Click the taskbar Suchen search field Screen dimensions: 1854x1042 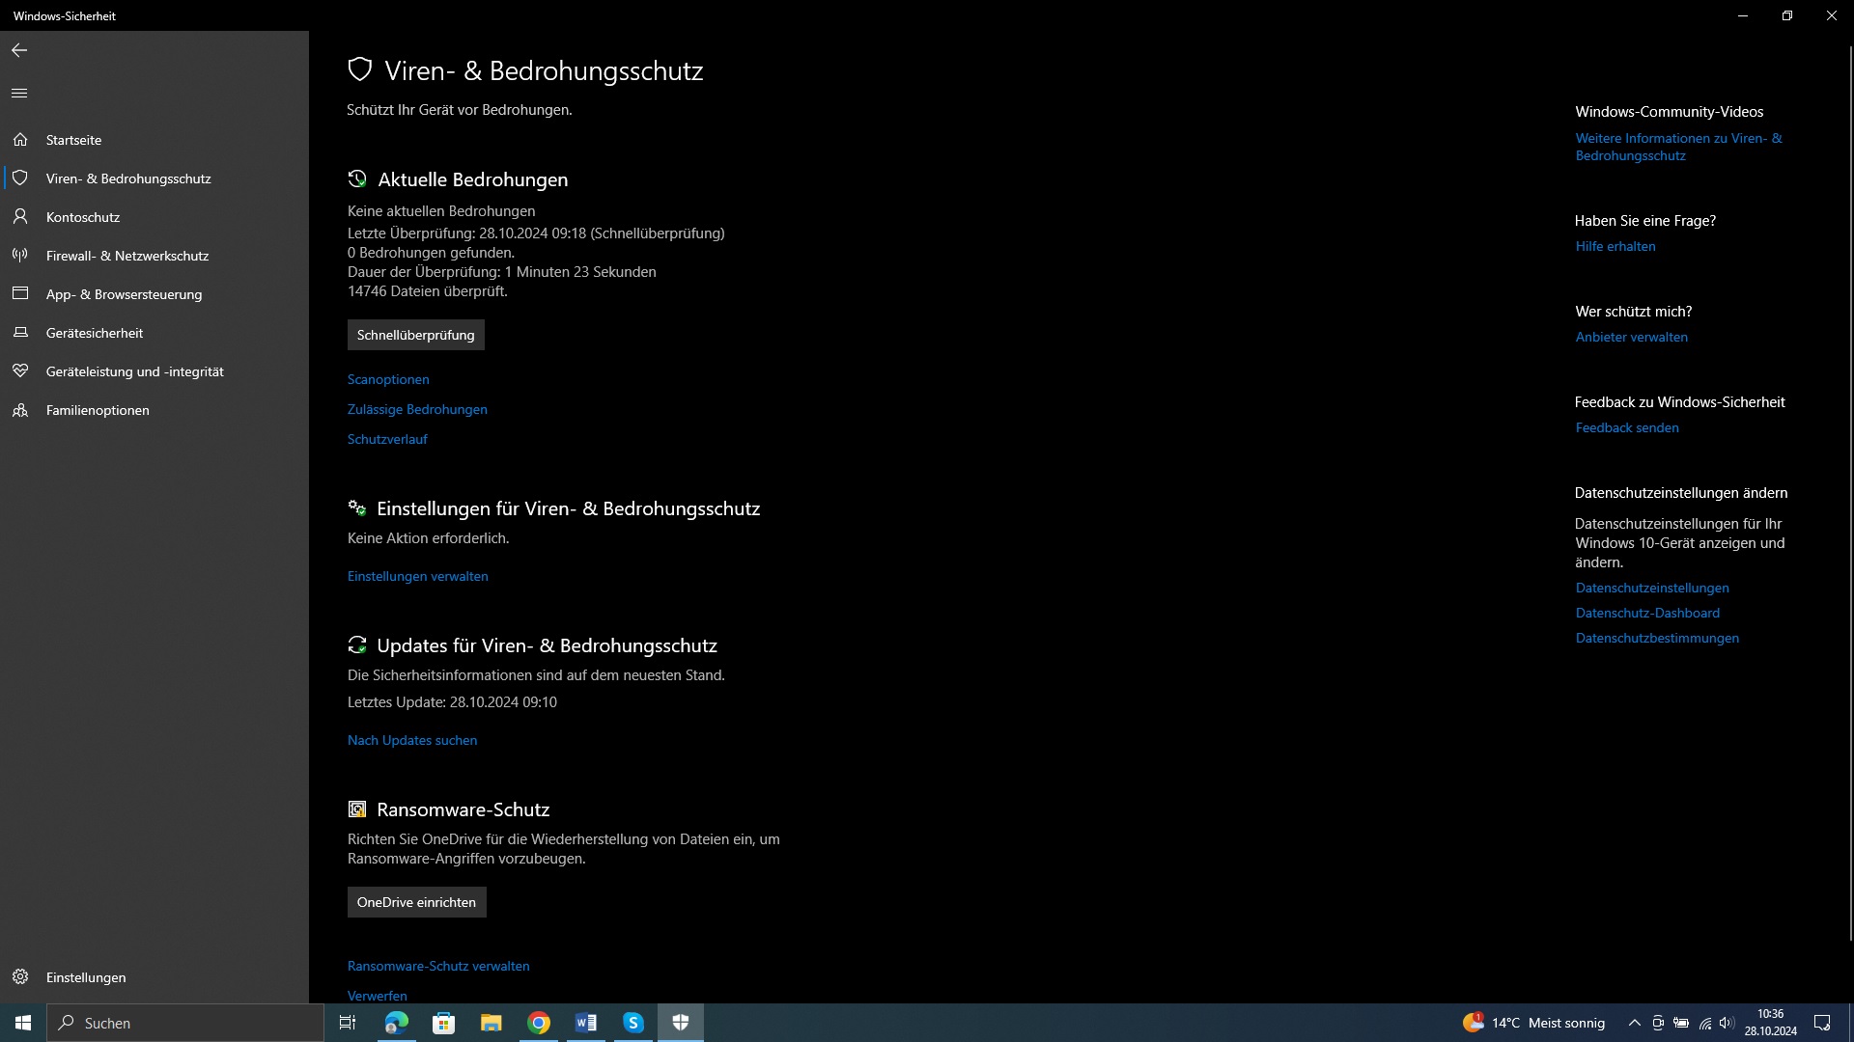pyautogui.click(x=185, y=1023)
